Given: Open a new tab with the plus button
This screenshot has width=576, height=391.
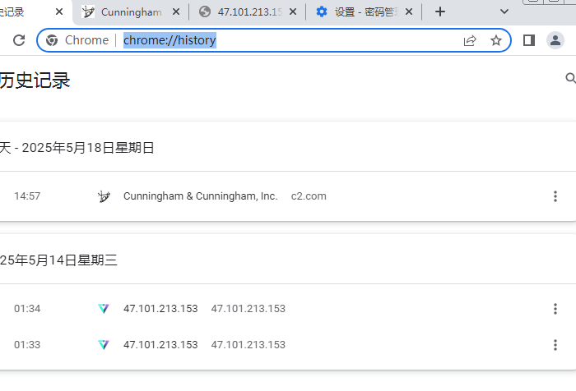Looking at the screenshot, I should (440, 11).
